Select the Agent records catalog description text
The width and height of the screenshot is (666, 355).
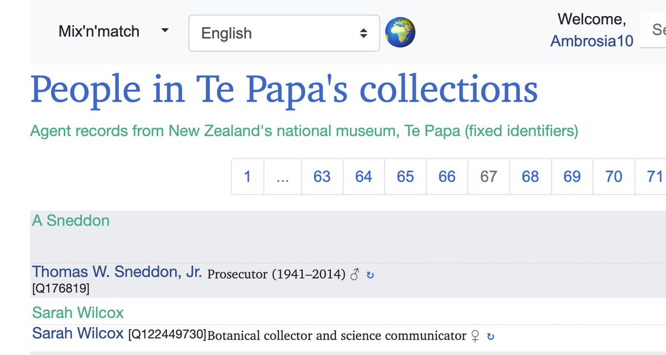tap(304, 132)
